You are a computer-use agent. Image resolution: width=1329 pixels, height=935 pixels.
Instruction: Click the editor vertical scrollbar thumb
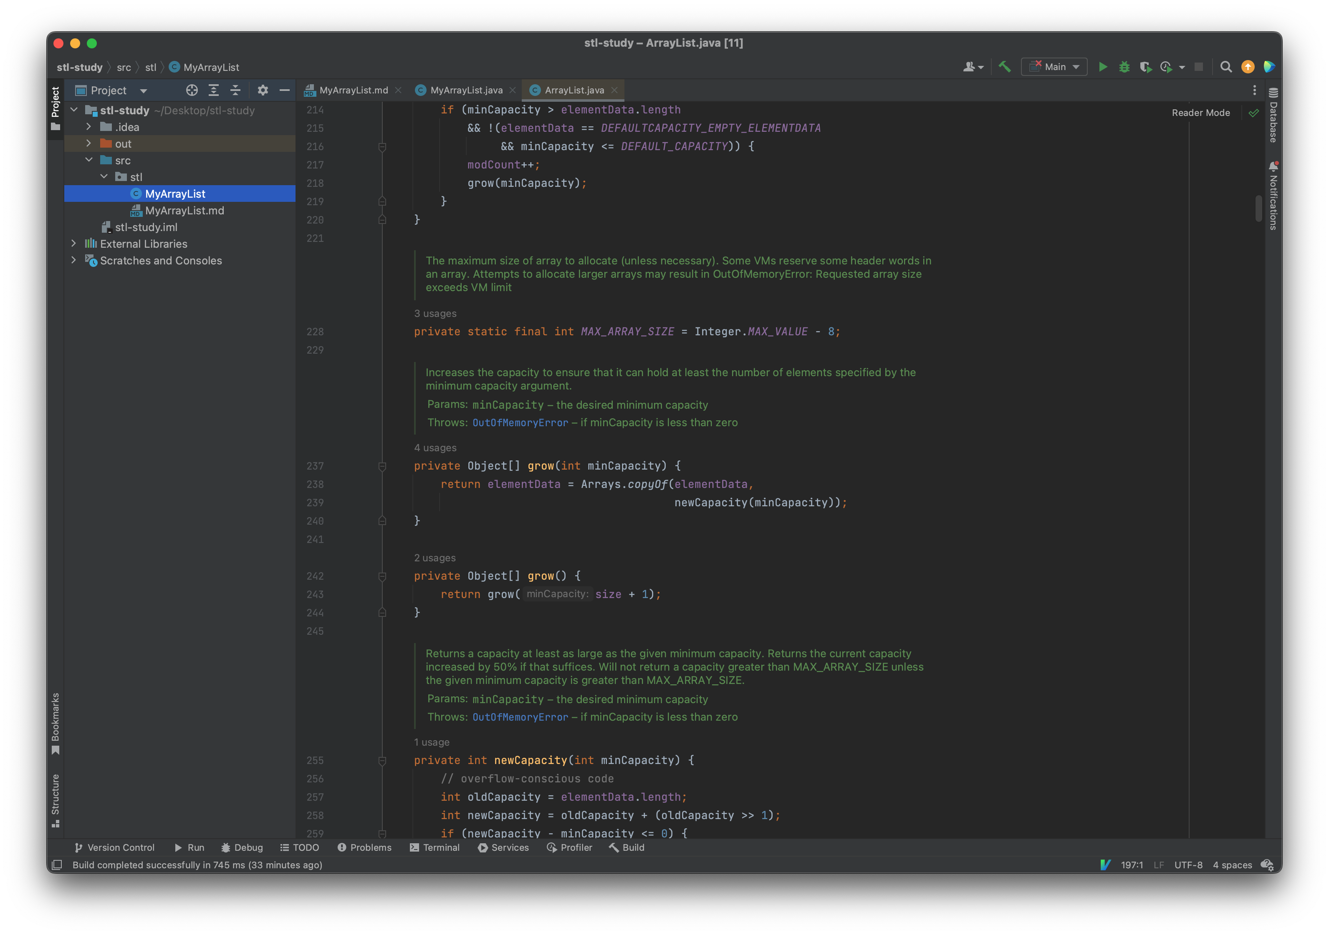coord(1258,208)
